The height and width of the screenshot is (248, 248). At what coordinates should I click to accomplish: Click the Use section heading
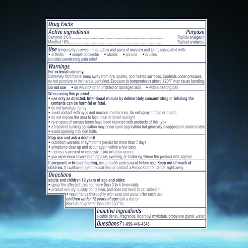click(53, 49)
